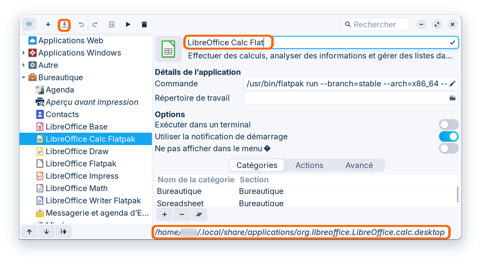Disable 'Utiliser la notification de démarrage' switch

448,137
